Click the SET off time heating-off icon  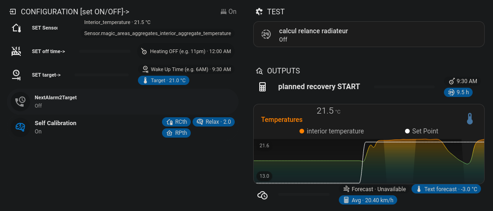16,51
